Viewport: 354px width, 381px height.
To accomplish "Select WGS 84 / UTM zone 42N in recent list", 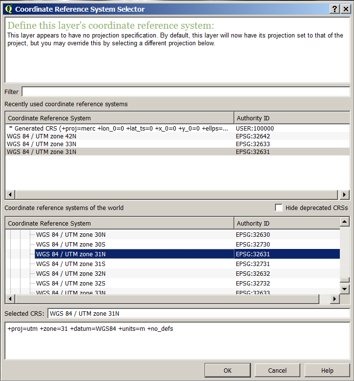I will pyautogui.click(x=42, y=136).
